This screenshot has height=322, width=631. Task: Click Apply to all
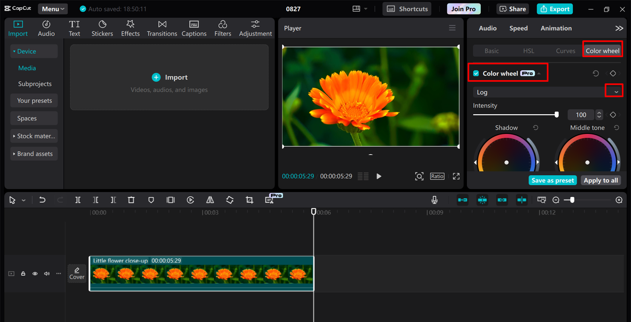(600, 180)
